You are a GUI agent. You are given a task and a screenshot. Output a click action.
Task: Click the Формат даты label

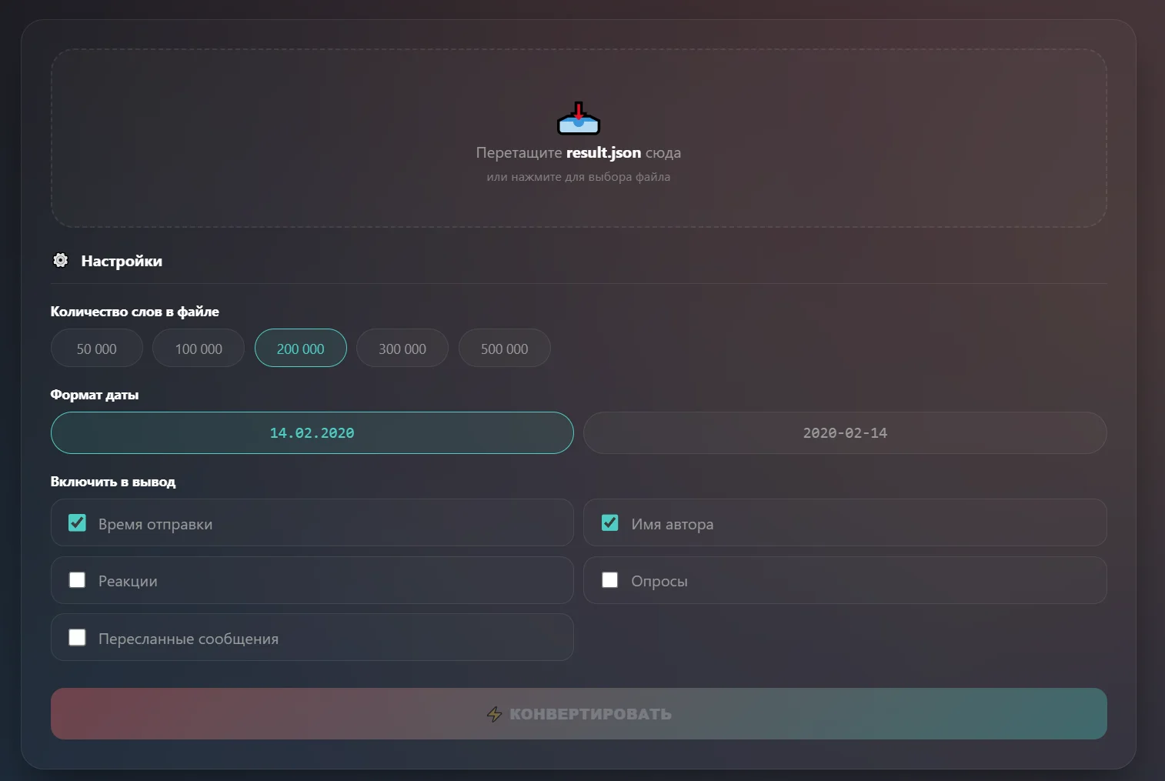[x=95, y=395]
